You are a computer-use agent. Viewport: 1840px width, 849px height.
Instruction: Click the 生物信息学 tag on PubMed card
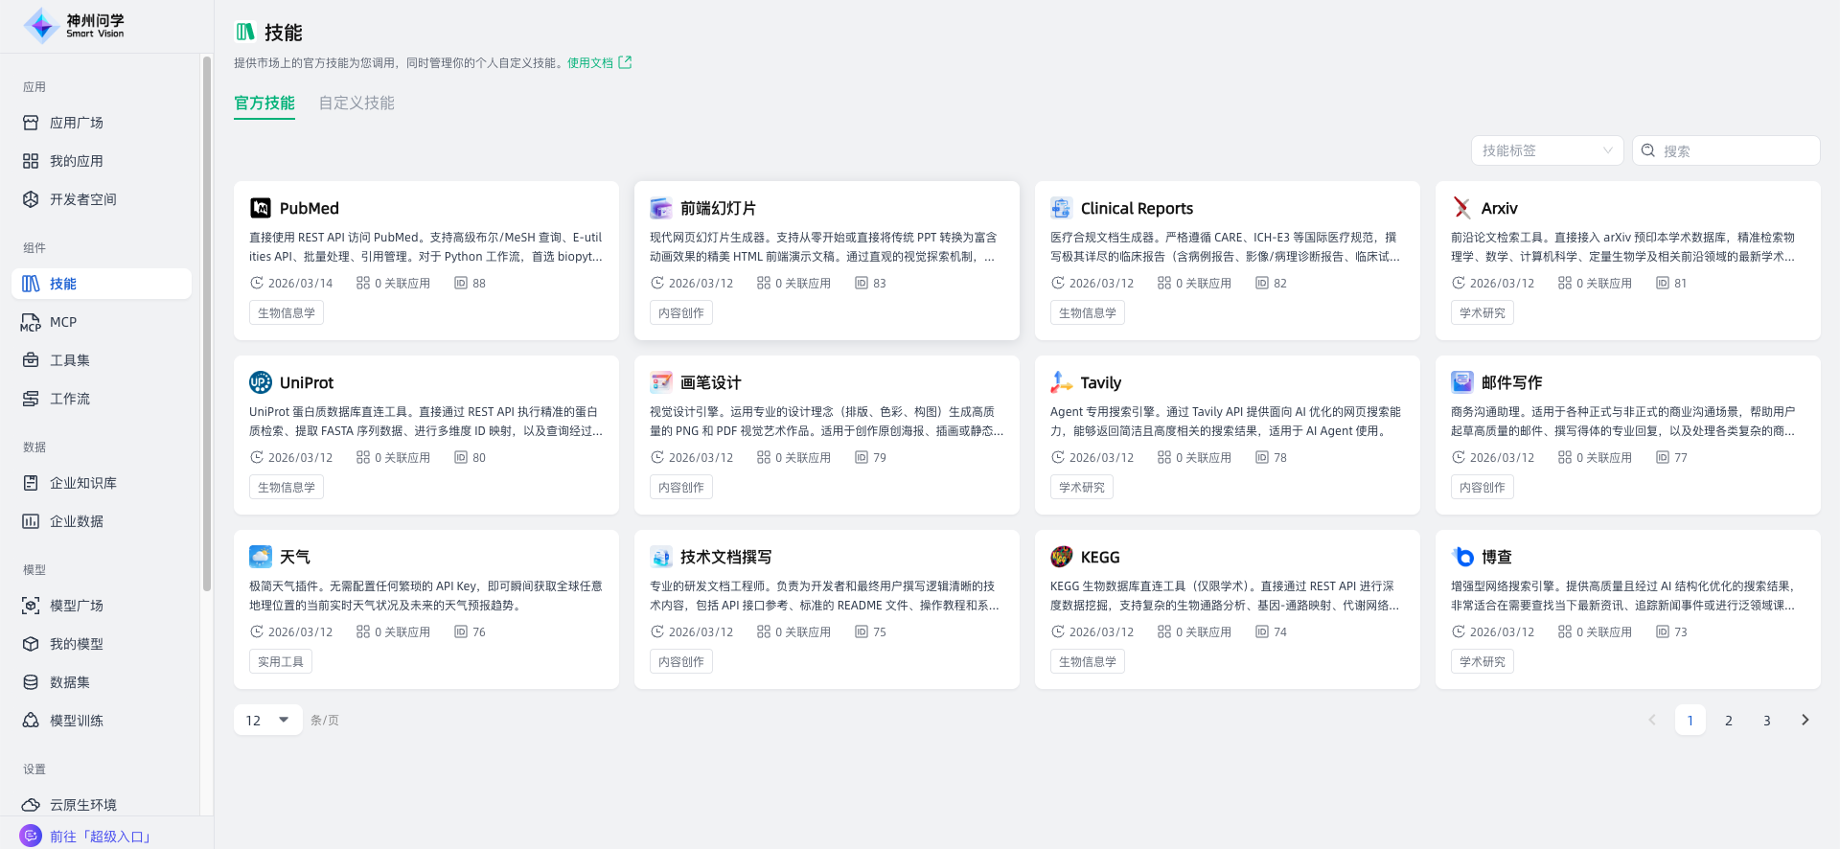click(286, 312)
